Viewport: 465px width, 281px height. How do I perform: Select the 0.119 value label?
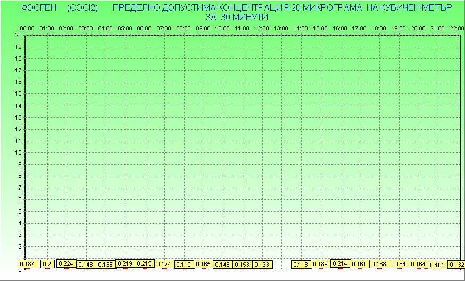tap(184, 265)
